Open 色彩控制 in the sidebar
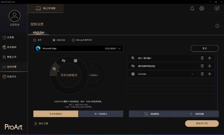The width and height of the screenshot is (224, 135). pos(14,47)
